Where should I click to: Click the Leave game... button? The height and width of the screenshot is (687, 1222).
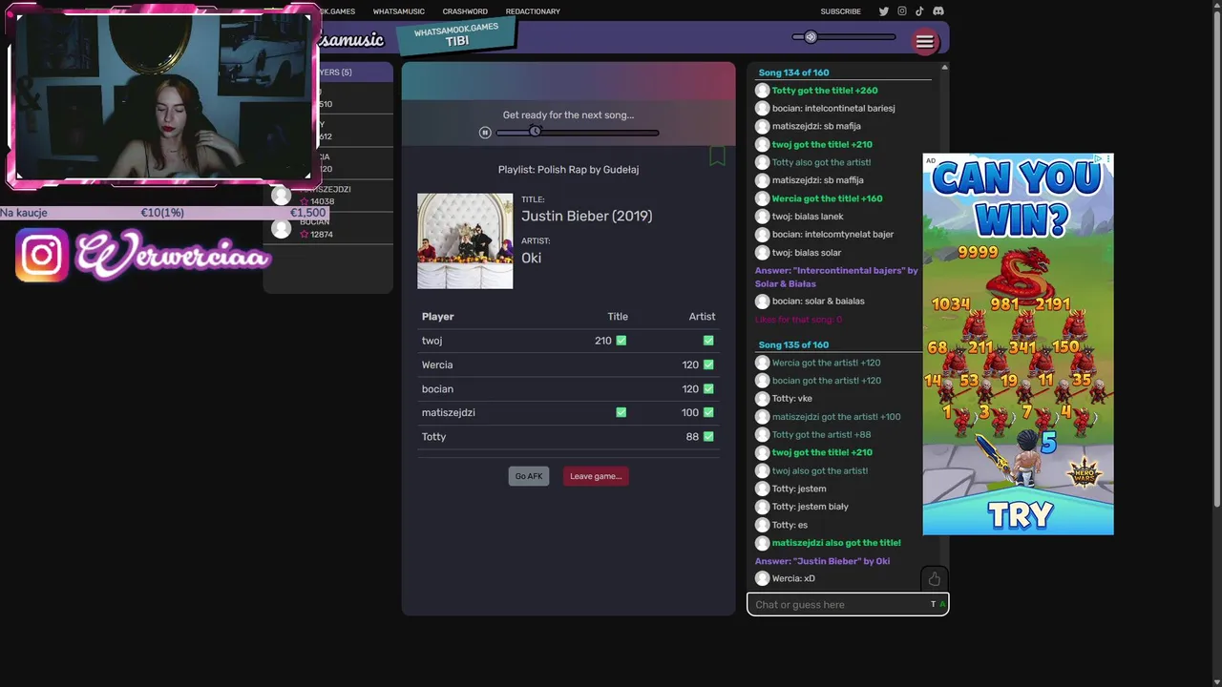(x=596, y=476)
